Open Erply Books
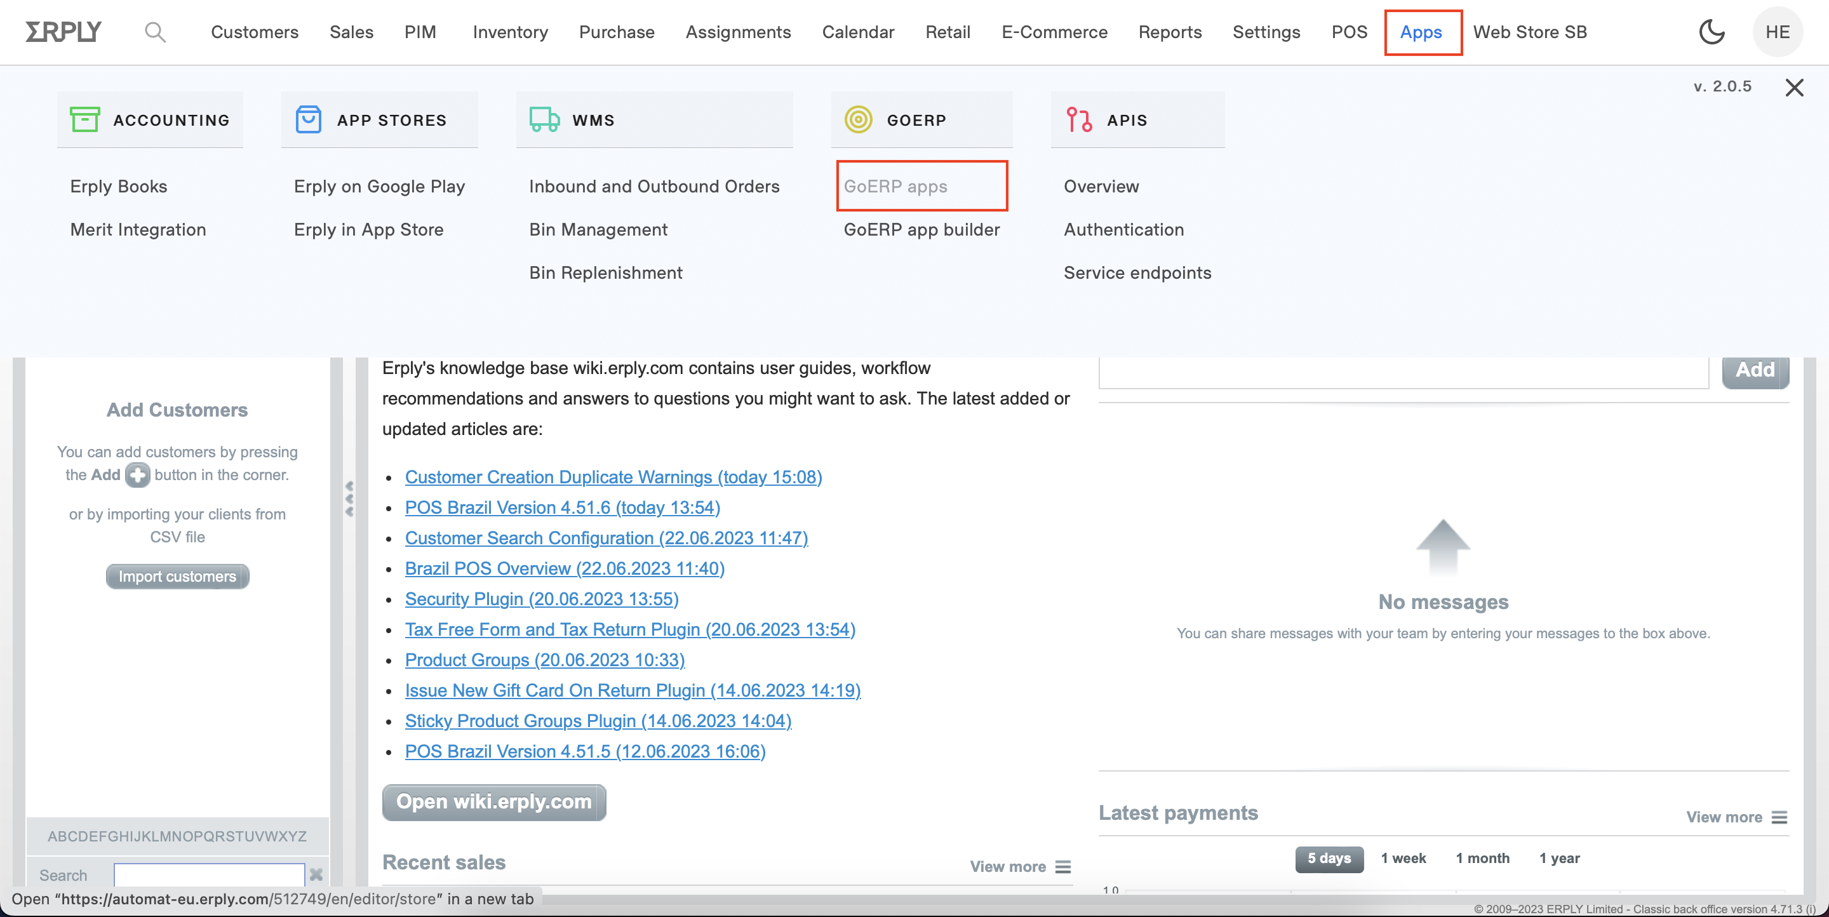The width and height of the screenshot is (1829, 917). 119,186
